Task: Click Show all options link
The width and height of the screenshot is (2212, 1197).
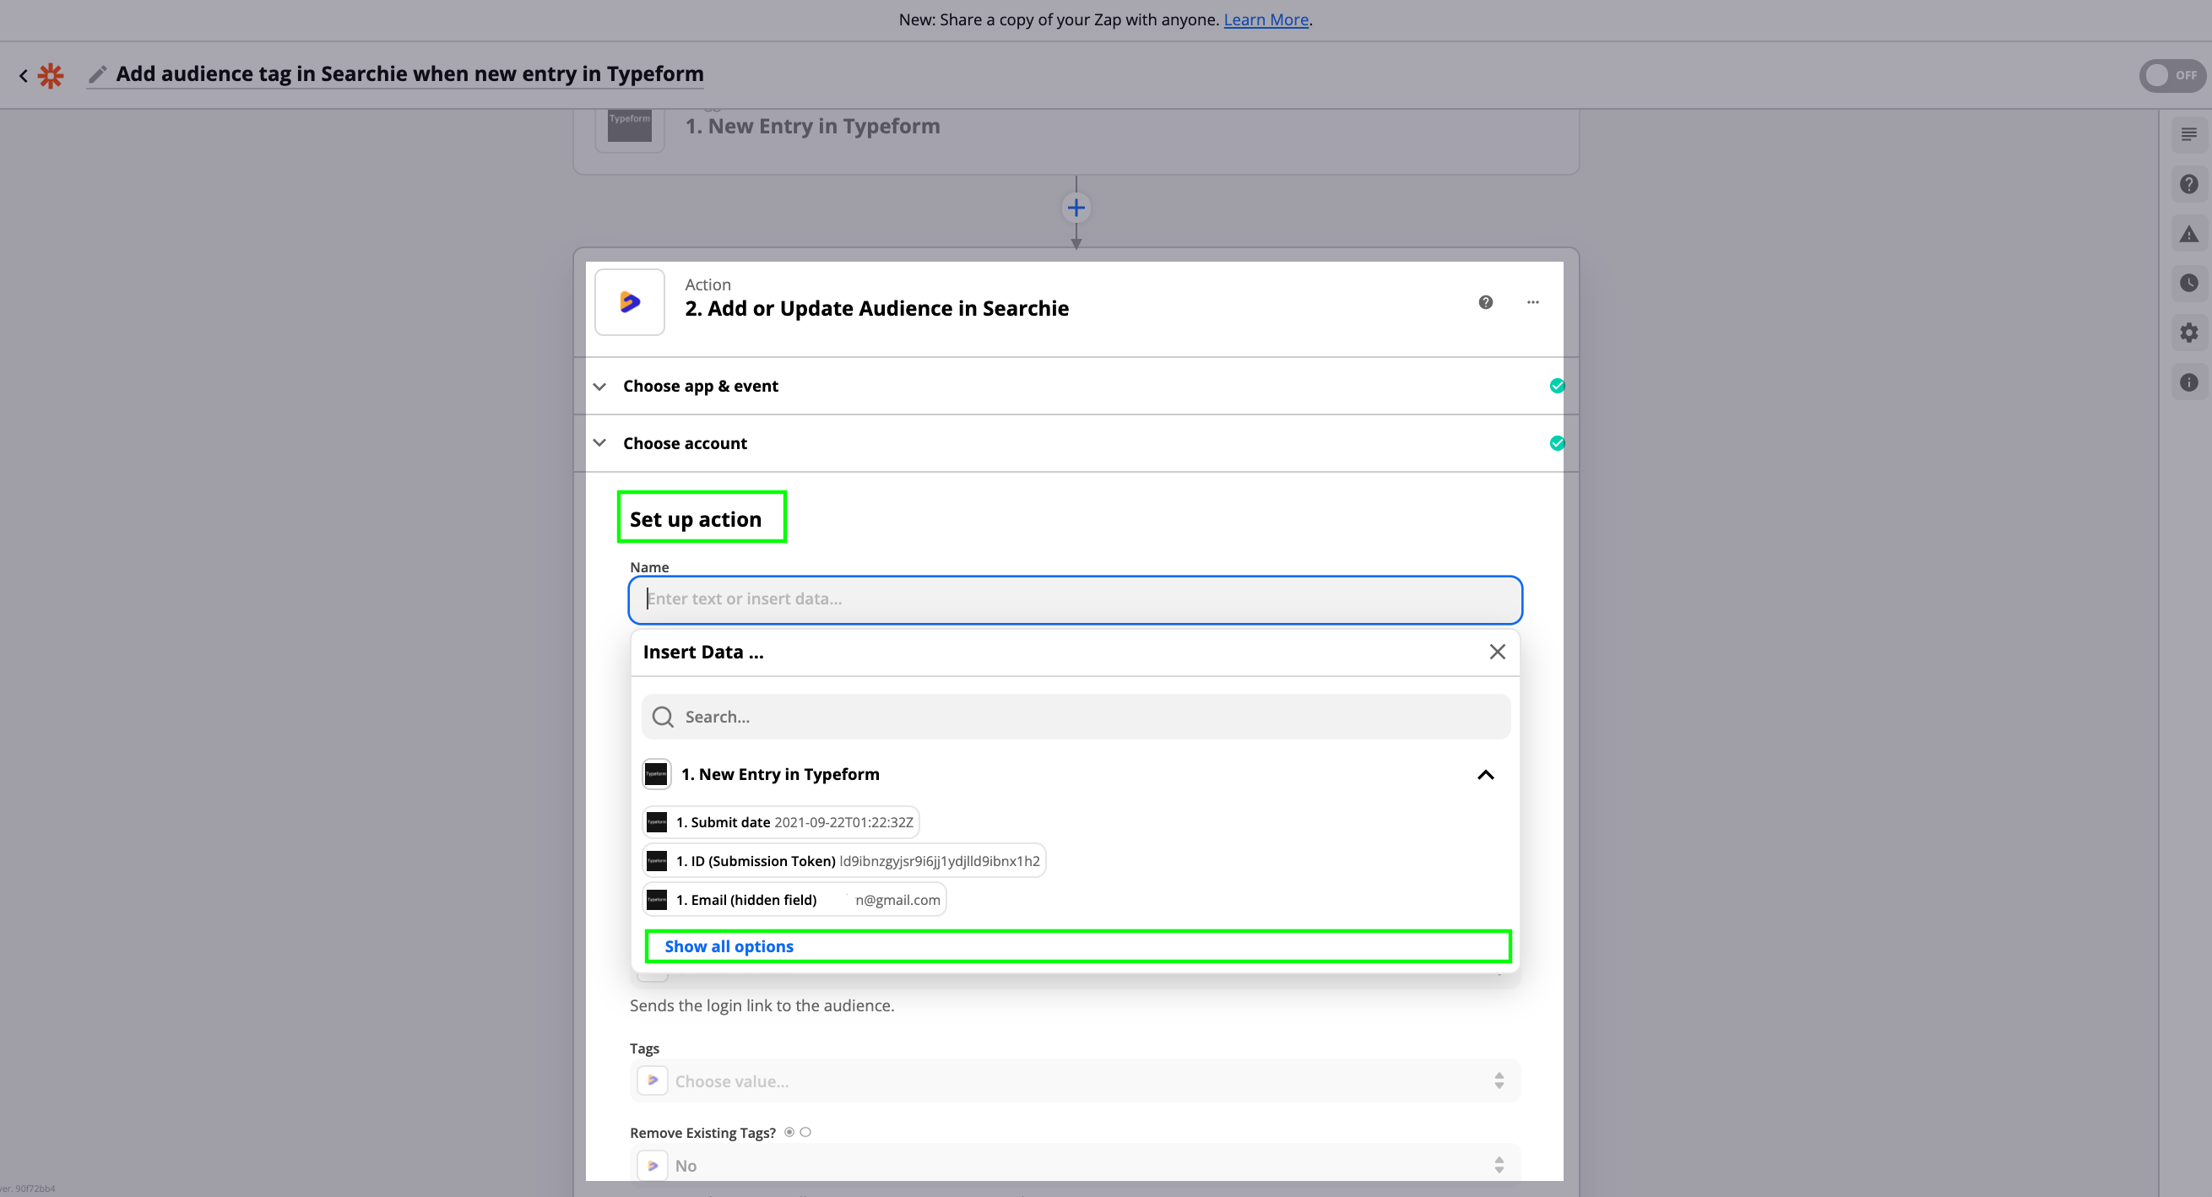Action: [728, 946]
